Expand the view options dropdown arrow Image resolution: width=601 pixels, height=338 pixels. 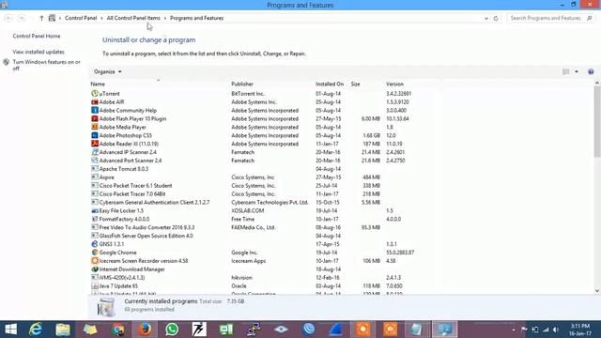tap(576, 71)
